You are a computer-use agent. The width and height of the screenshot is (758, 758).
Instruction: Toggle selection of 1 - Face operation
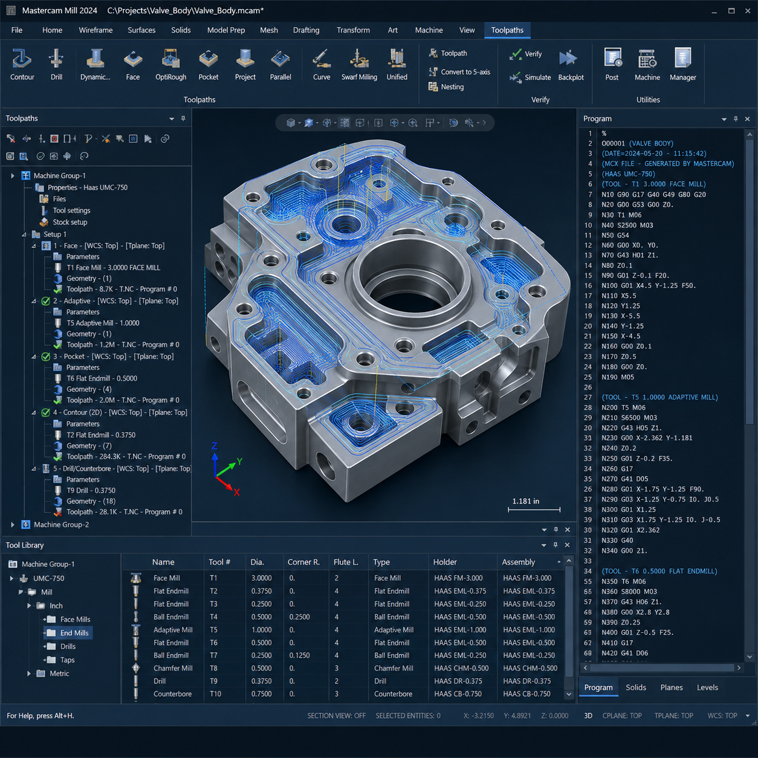point(46,246)
